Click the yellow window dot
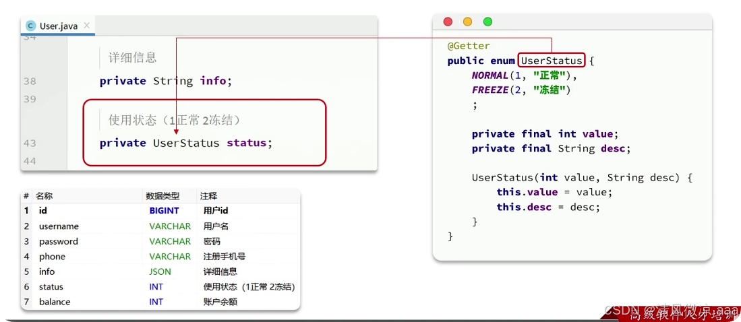 pyautogui.click(x=467, y=22)
